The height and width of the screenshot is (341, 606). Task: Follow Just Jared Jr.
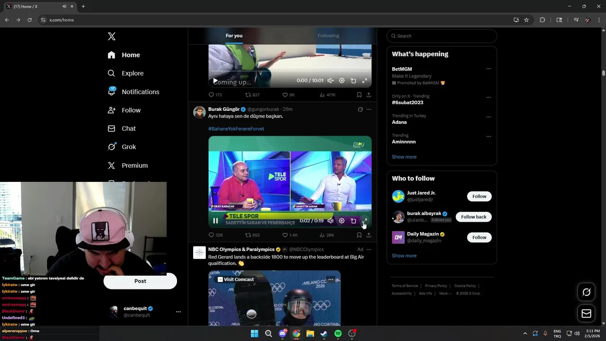479,197
